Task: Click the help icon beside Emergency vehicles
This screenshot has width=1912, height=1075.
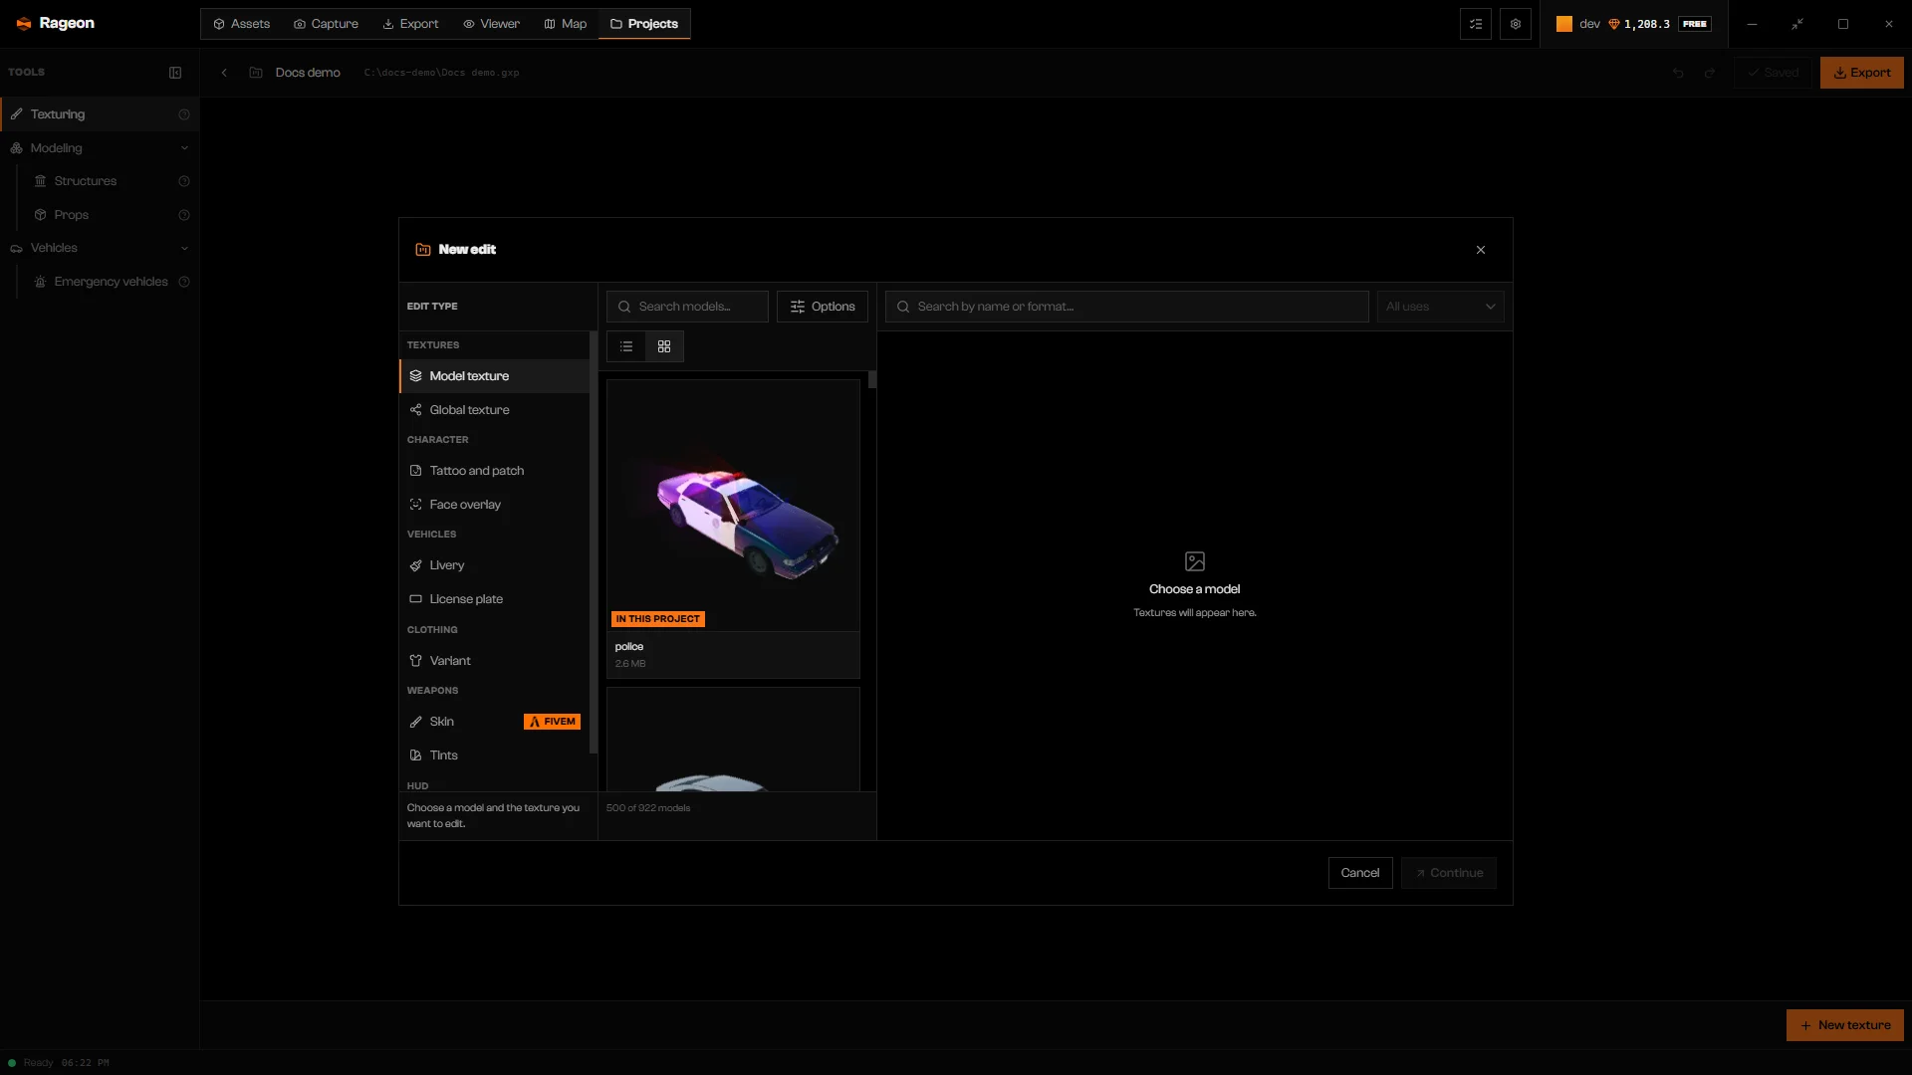Action: pos(184,282)
